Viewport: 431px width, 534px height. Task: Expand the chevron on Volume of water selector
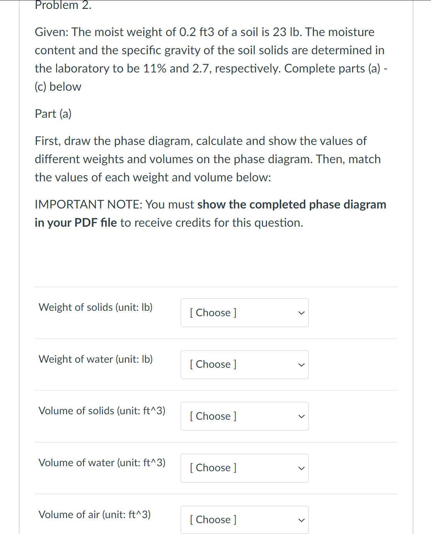(x=301, y=468)
